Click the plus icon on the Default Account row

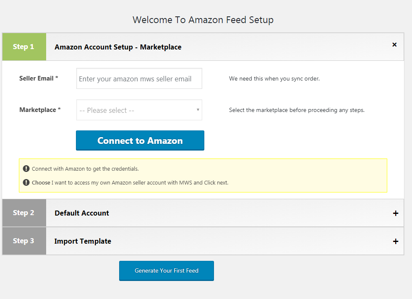(x=395, y=213)
